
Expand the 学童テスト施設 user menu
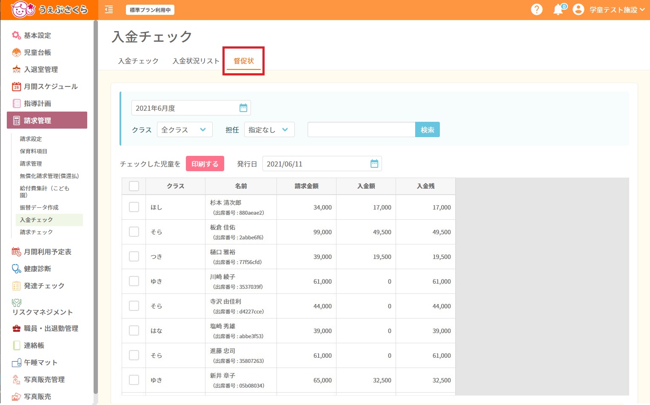click(x=617, y=10)
